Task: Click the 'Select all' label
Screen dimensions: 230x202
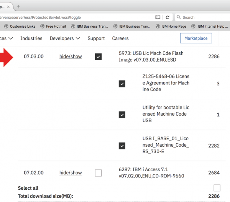Action: (x=28, y=188)
